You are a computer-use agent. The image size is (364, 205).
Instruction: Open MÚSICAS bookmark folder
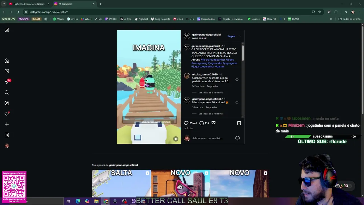[24, 19]
